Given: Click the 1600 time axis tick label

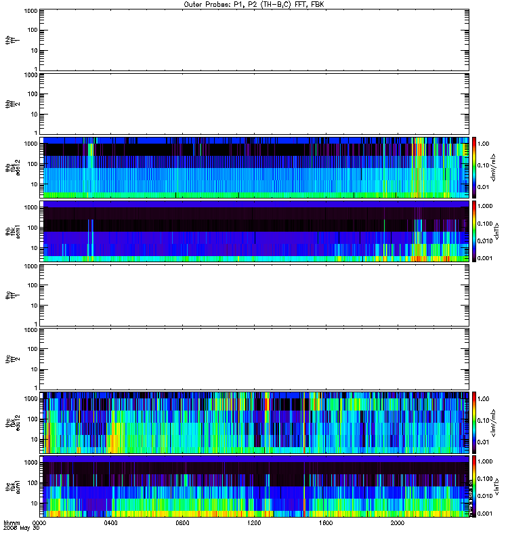Looking at the screenshot, I should coord(326,523).
